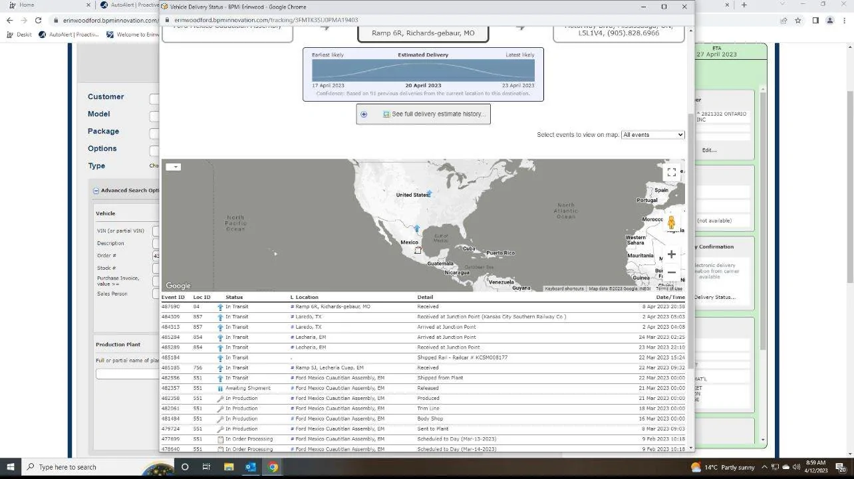The width and height of the screenshot is (854, 479).
Task: Open the map type dropdown
Action: click(174, 167)
